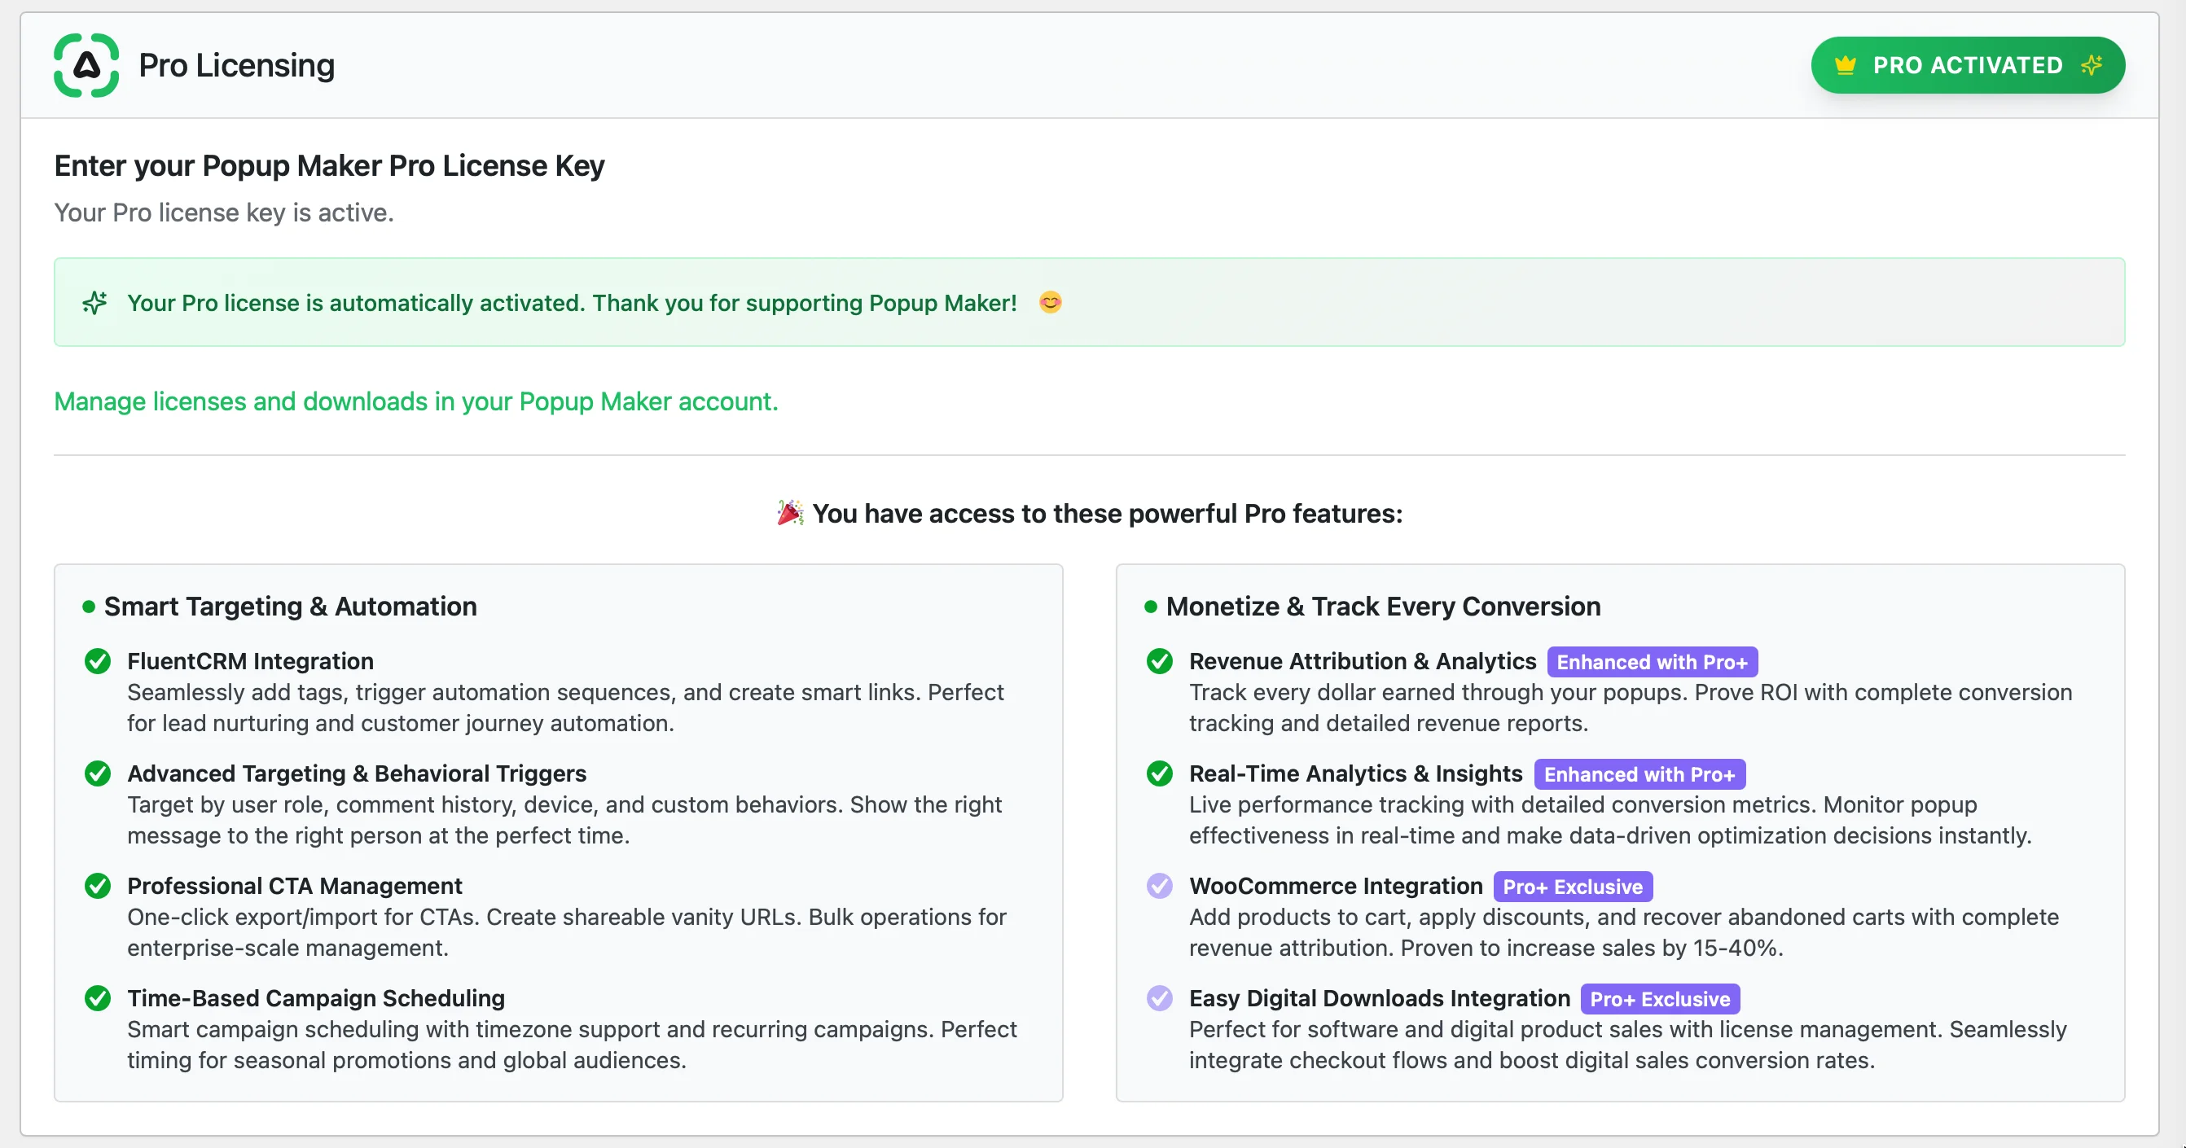Screen dimensions: 2186x1148
Task: Click the Professional CTA Management title
Action: tap(295, 886)
